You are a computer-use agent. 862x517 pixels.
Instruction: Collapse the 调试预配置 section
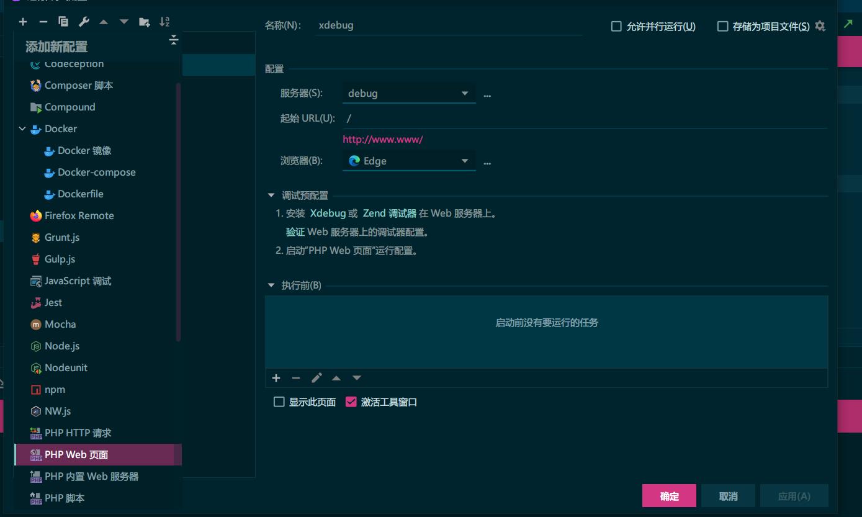click(x=271, y=196)
